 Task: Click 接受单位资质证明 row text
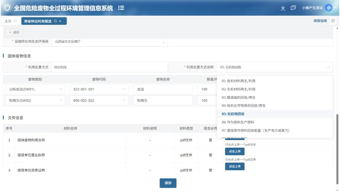pyautogui.click(x=31, y=170)
